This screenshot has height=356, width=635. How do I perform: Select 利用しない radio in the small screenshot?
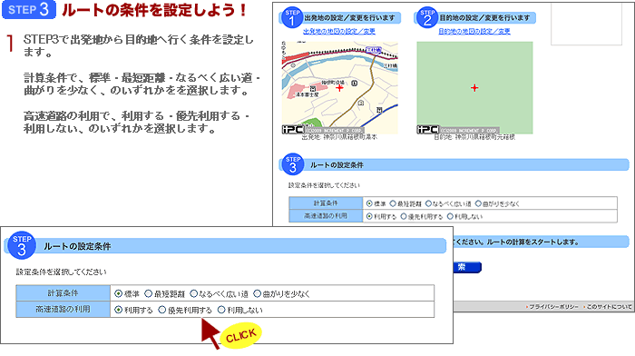point(450,216)
